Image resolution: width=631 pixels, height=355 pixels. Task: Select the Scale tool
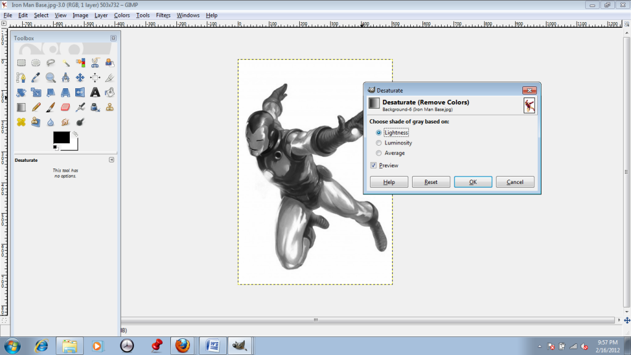click(36, 92)
